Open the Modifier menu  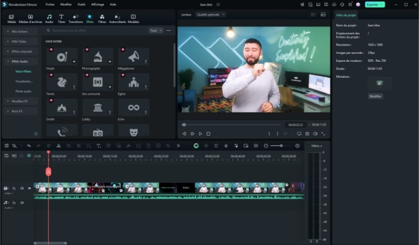pyautogui.click(x=66, y=5)
